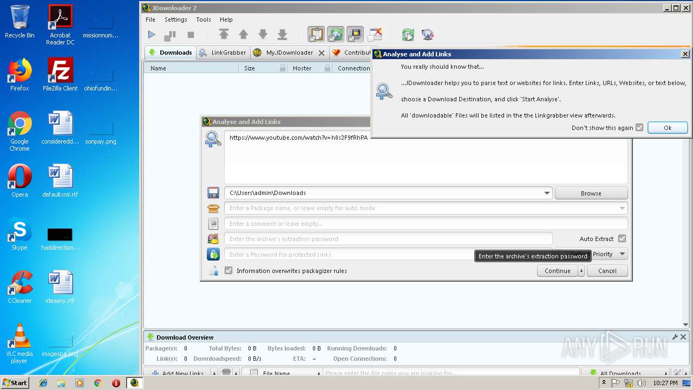Focus the comment input field

[426, 223]
